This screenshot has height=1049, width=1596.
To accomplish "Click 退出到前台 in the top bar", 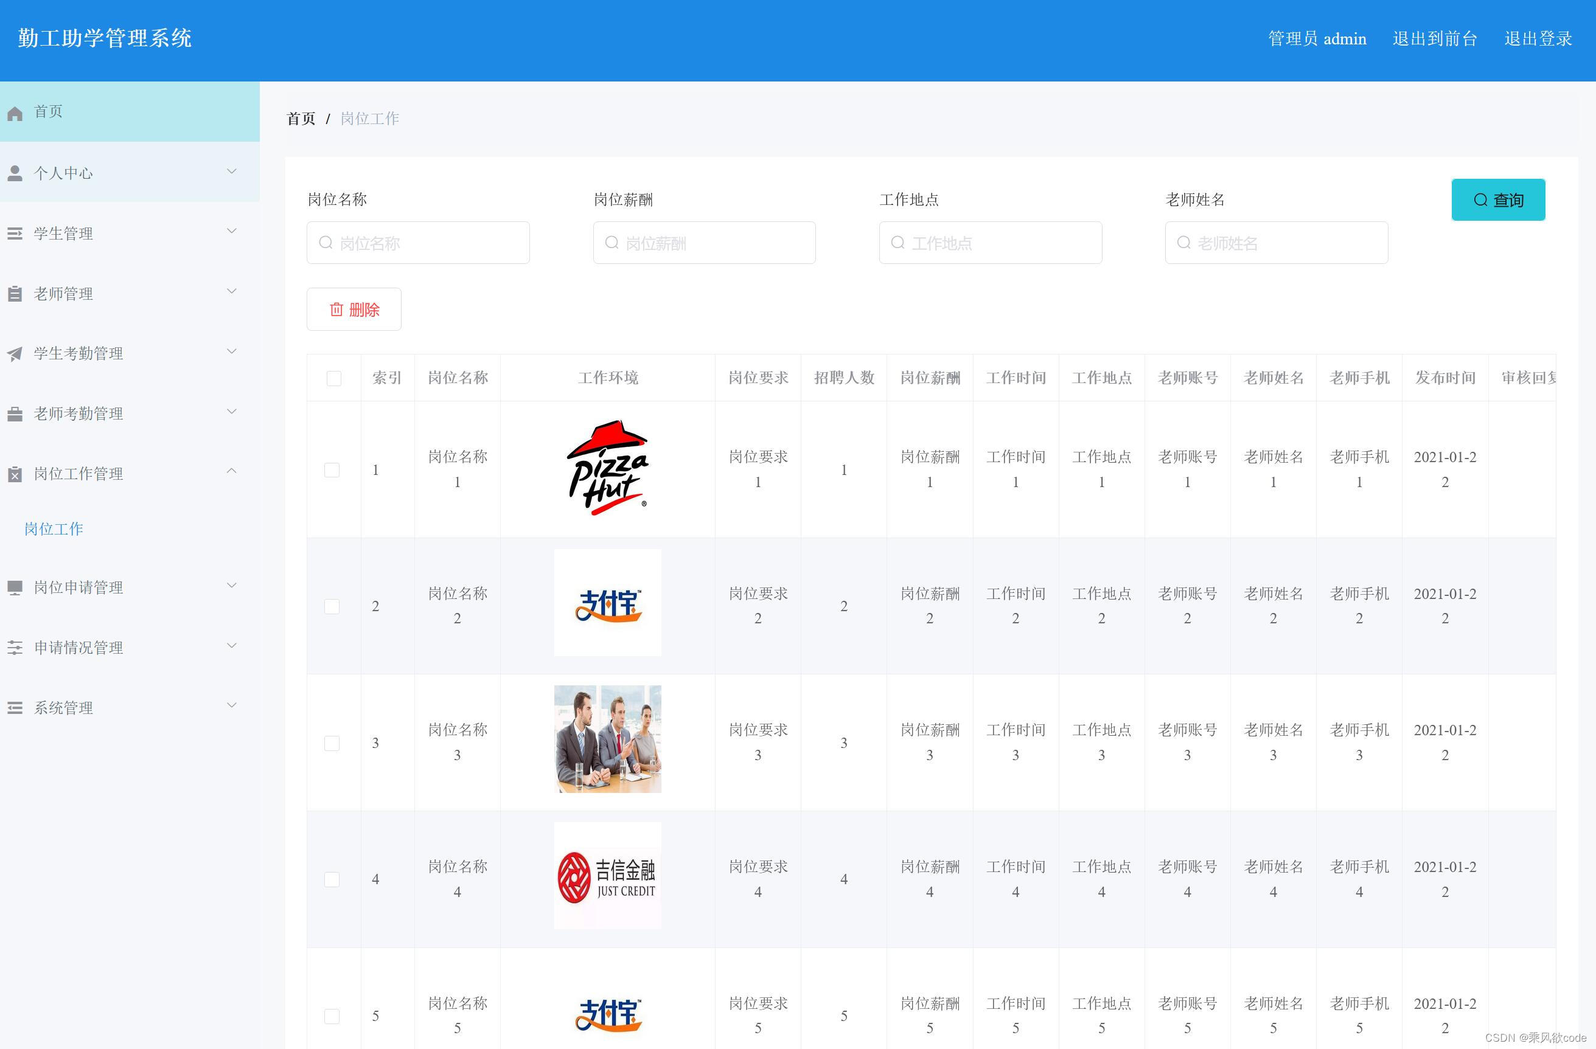I will [1434, 38].
